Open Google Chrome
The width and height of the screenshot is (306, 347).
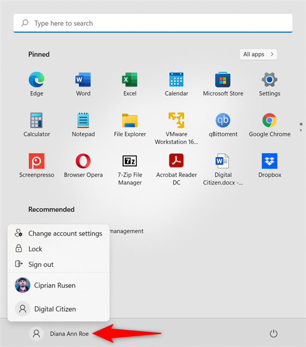[x=270, y=125]
